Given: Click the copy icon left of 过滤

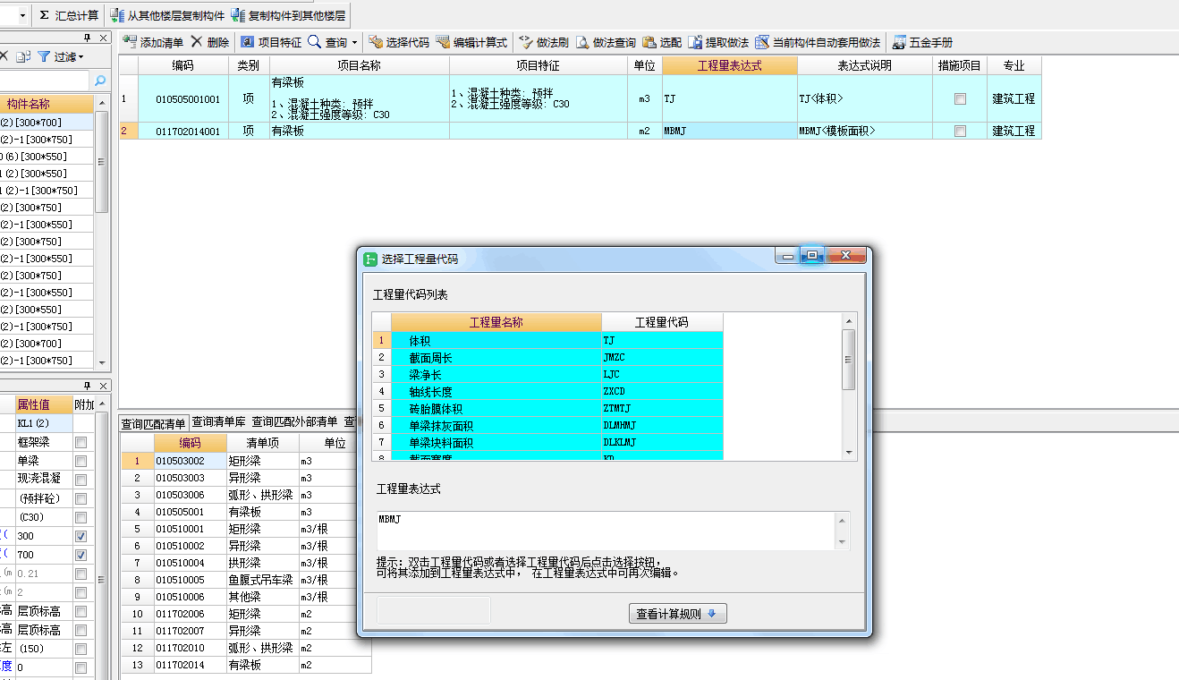Looking at the screenshot, I should coord(23,56).
